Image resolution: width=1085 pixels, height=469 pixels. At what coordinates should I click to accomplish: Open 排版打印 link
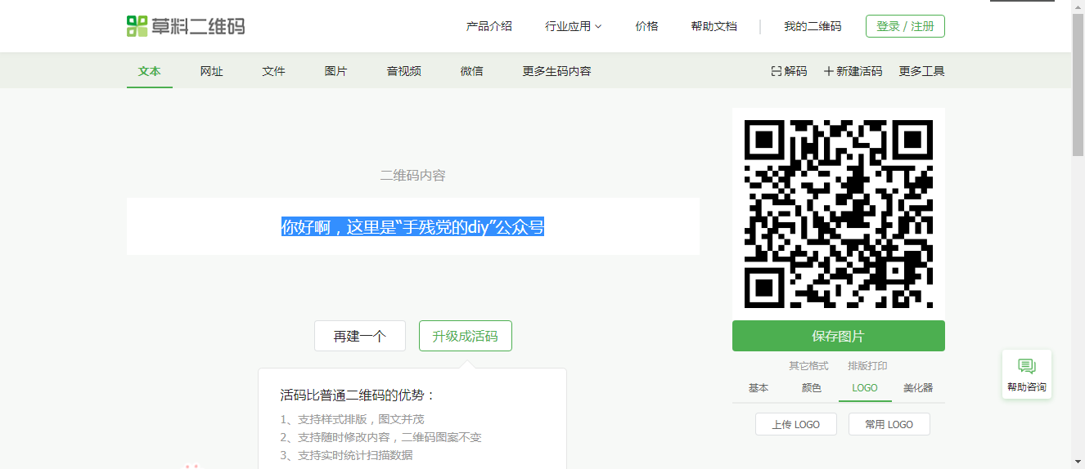pyautogui.click(x=867, y=366)
